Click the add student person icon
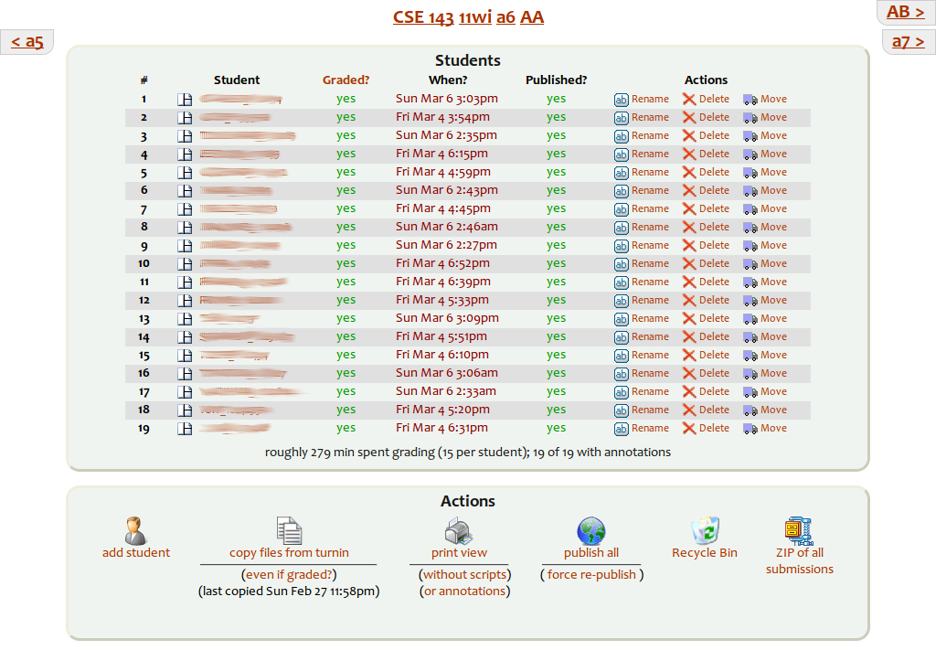 pyautogui.click(x=135, y=530)
